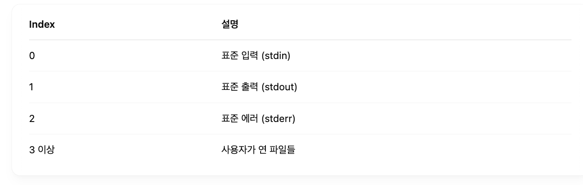Click the word 사용자가 in last row
This screenshot has height=185, width=583.
234,150
